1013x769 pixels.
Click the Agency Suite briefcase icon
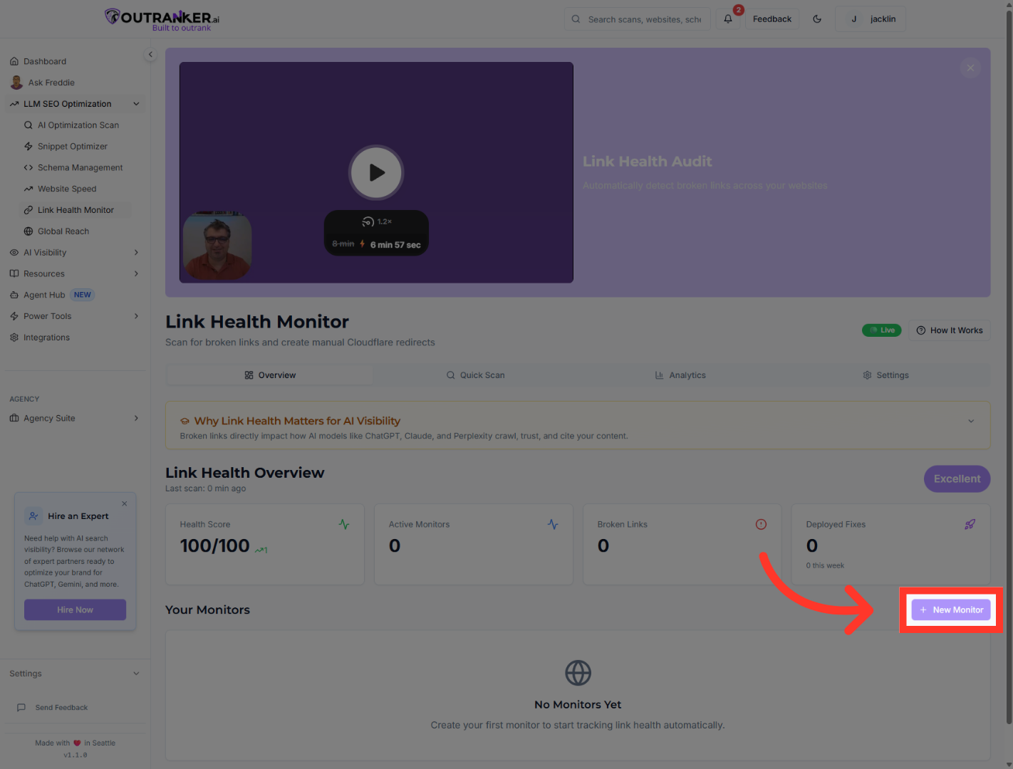pos(14,418)
